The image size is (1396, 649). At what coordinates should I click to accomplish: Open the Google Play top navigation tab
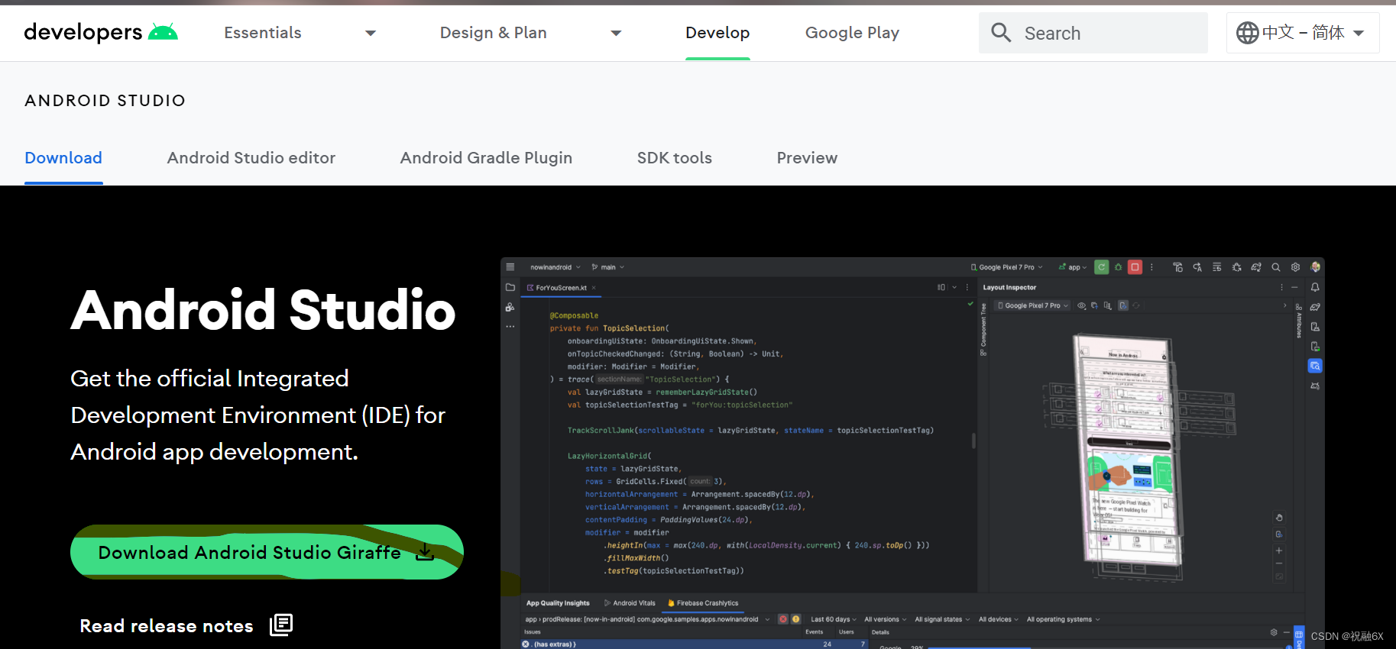point(852,33)
